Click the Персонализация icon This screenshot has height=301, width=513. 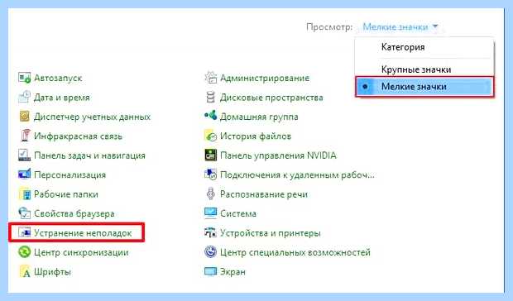click(25, 174)
